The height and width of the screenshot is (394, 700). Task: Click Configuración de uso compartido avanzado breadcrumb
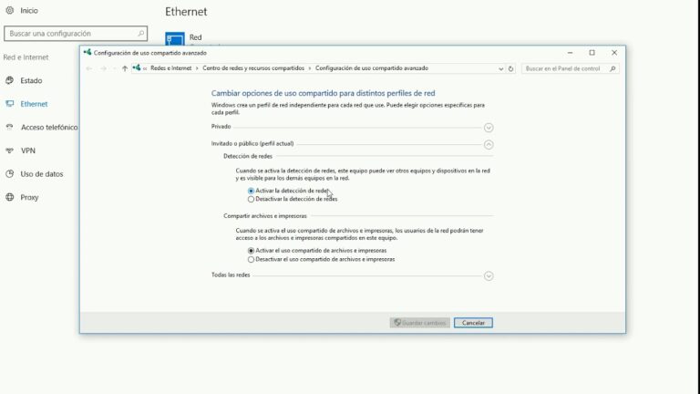point(372,67)
